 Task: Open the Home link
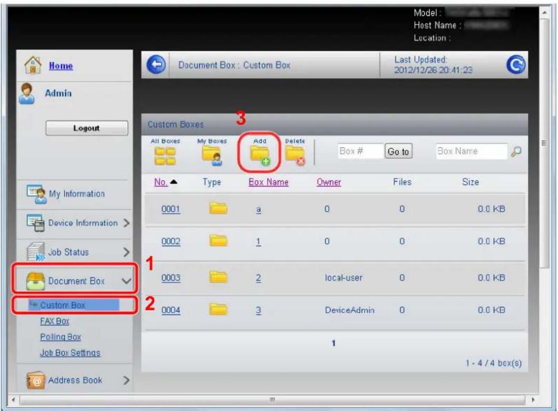coord(61,66)
